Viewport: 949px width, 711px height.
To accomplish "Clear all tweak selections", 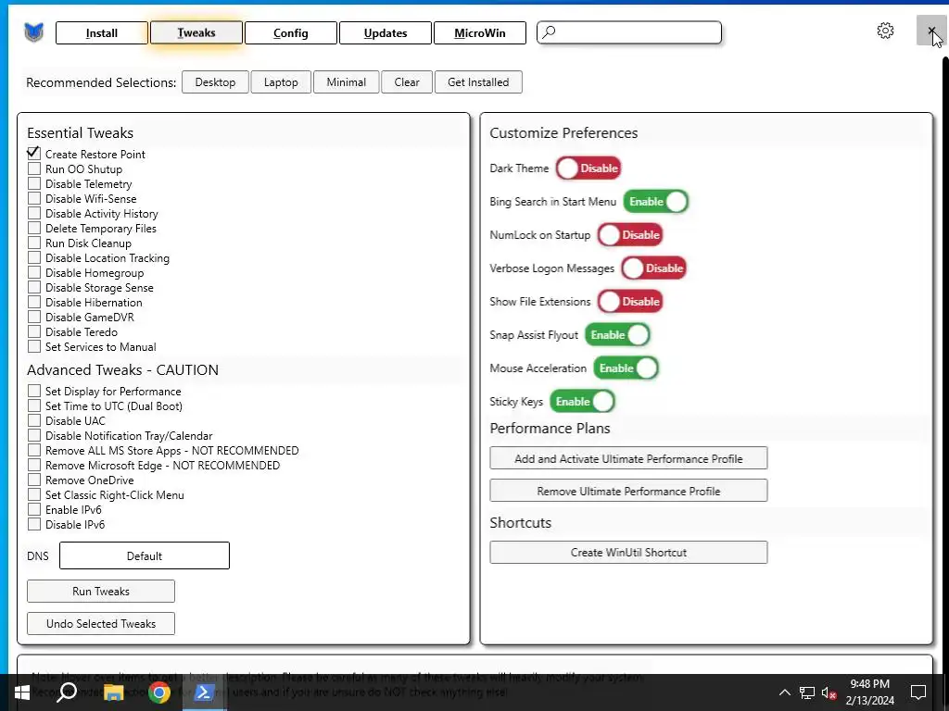I will pyautogui.click(x=407, y=82).
